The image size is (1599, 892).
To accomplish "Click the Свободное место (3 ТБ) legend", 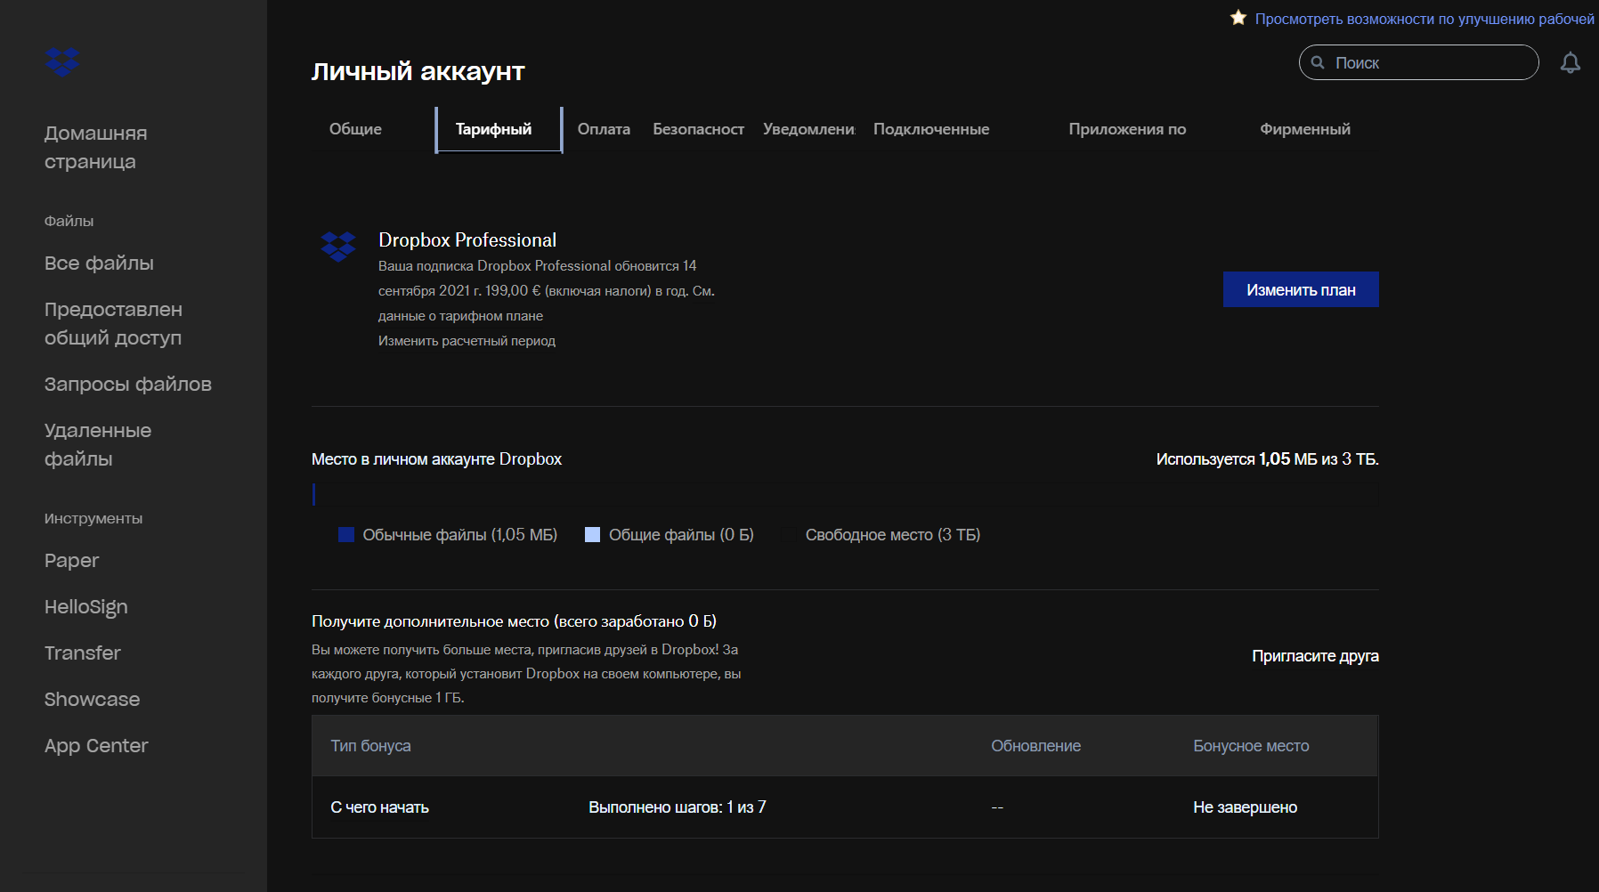I will [893, 535].
